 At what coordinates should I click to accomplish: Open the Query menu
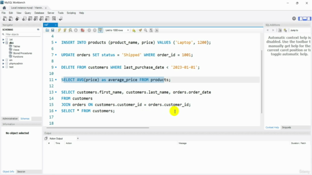click(28, 13)
